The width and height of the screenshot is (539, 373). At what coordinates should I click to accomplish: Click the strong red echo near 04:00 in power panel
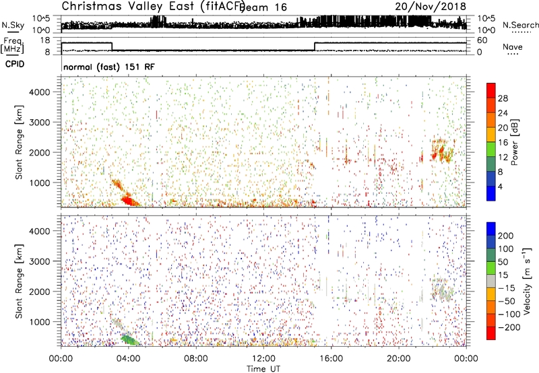(x=129, y=199)
